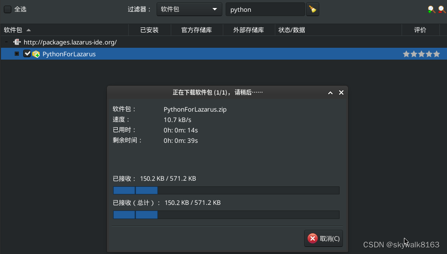
Task: Click the 过滤器 label
Action: pyautogui.click(x=139, y=9)
